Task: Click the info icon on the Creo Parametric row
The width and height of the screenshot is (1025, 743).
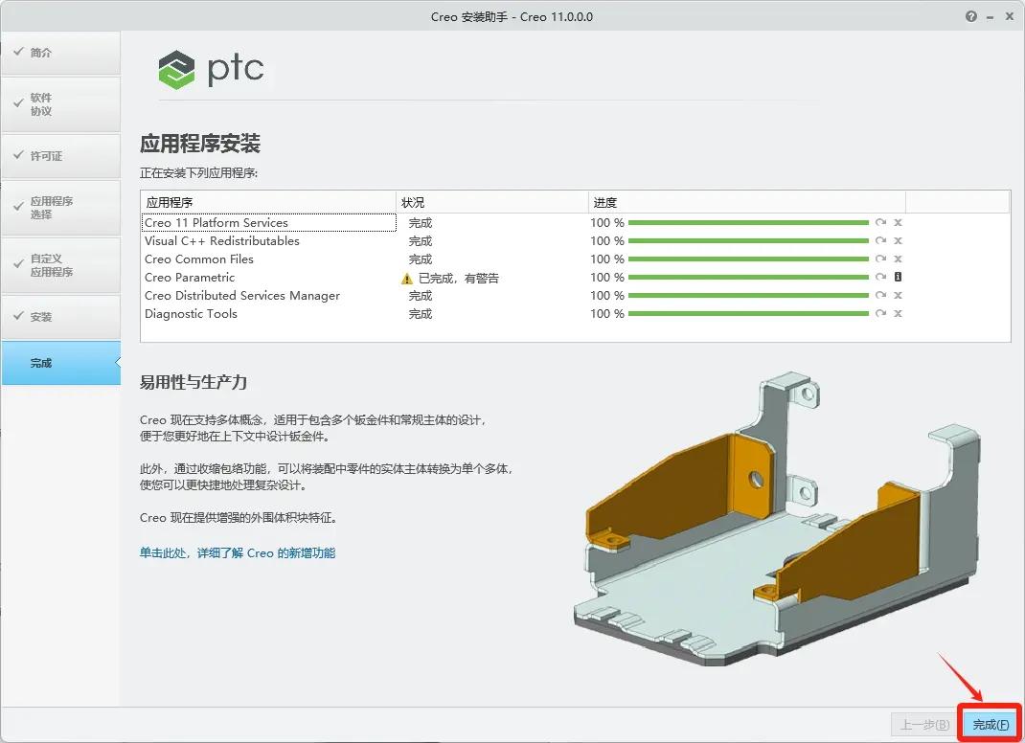Action: coord(898,278)
